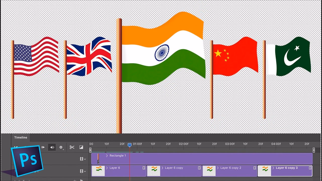Click the play next frame icon
This screenshot has width=322, height=181.
tap(43, 147)
